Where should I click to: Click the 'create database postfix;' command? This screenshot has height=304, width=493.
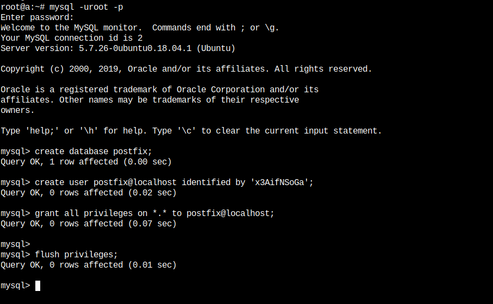[x=93, y=151]
